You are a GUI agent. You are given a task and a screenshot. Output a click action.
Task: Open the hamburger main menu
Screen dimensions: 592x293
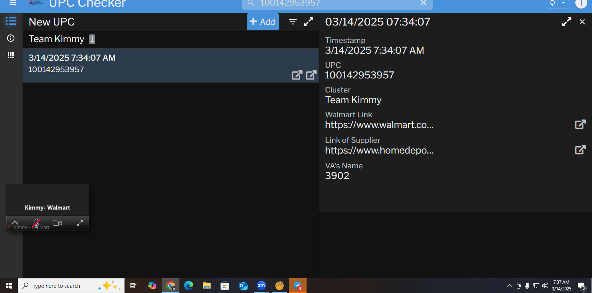(13, 3)
